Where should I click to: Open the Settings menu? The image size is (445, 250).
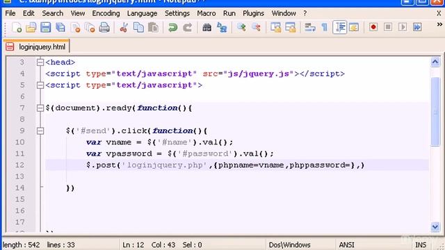[177, 13]
